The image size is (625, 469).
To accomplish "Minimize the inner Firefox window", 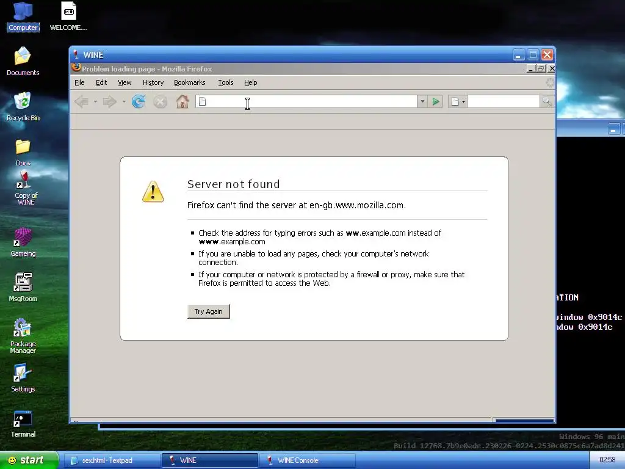I will coord(530,68).
